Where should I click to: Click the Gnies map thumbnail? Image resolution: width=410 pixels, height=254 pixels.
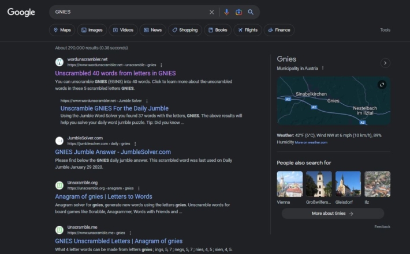[333, 101]
